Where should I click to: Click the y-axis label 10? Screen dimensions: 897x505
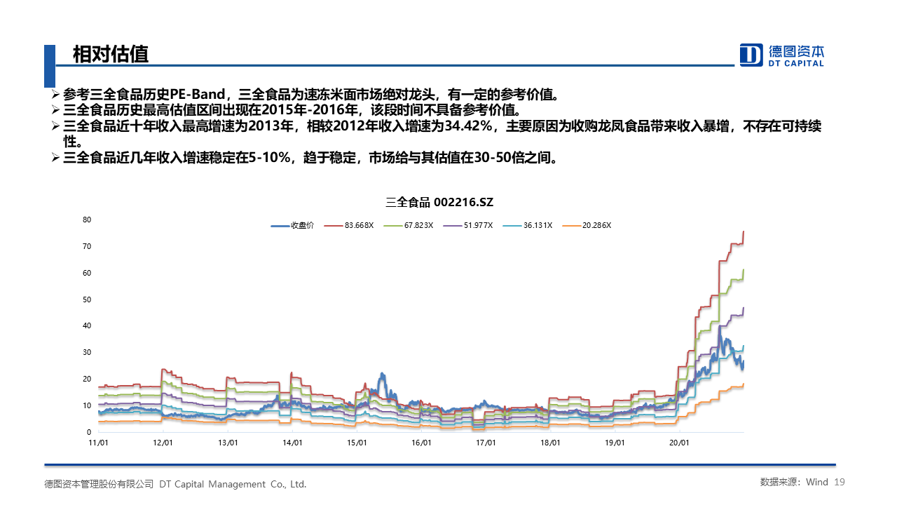click(x=87, y=405)
